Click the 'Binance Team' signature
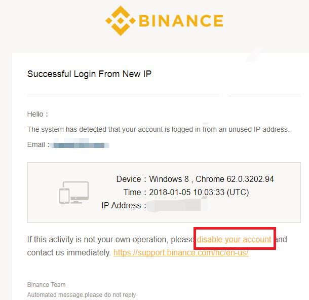Screen dimensions: 309x300 (46, 285)
